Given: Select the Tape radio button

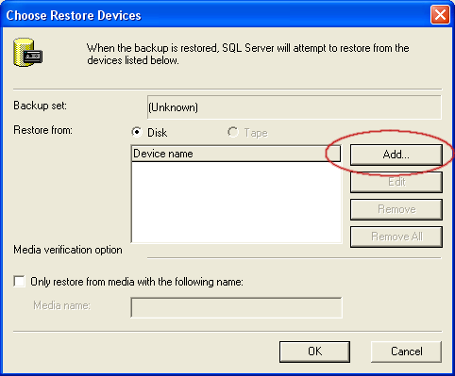Looking at the screenshot, I should [233, 132].
